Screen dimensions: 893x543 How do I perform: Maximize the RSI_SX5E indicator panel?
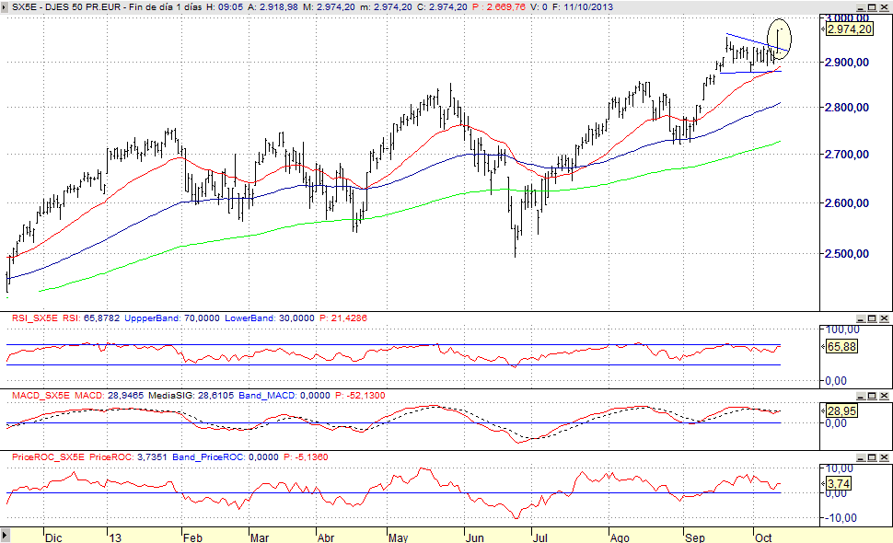[872, 318]
